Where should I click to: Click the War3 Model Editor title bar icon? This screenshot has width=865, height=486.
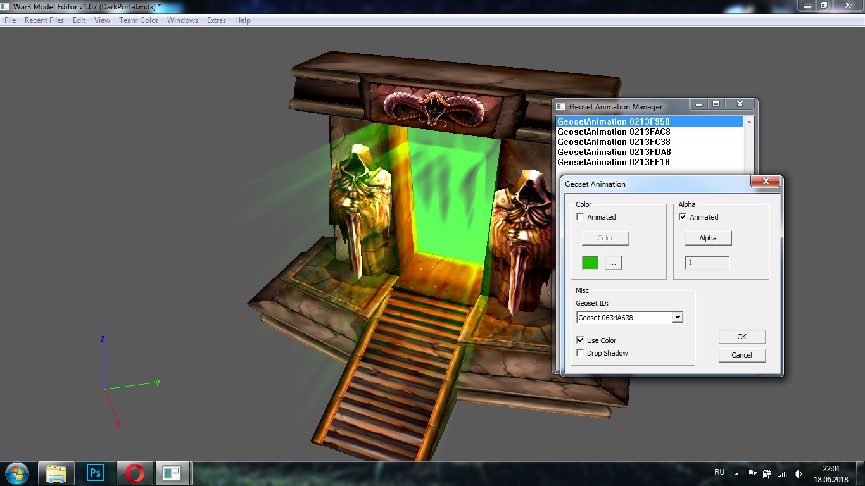6,6
